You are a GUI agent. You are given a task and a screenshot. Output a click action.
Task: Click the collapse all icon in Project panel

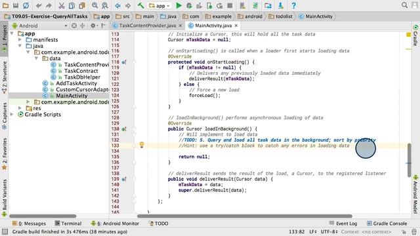[83, 26]
